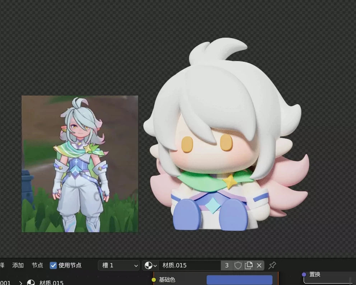
Task: Open the 槽 1 slot dropdown
Action: pos(119,265)
